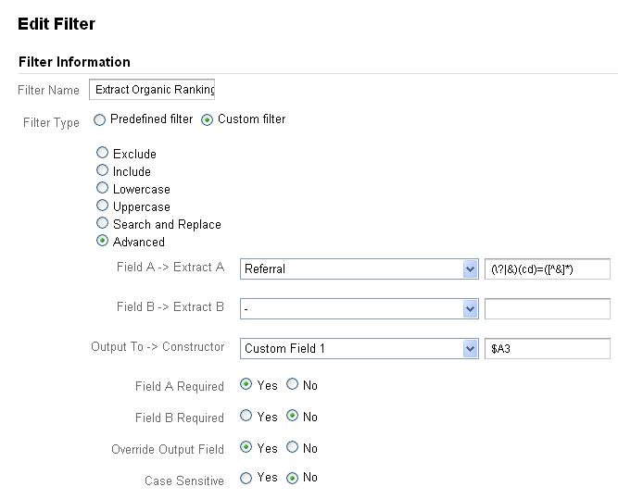The height and width of the screenshot is (499, 618).
Task: Set Field B Required to No
Action: [292, 416]
